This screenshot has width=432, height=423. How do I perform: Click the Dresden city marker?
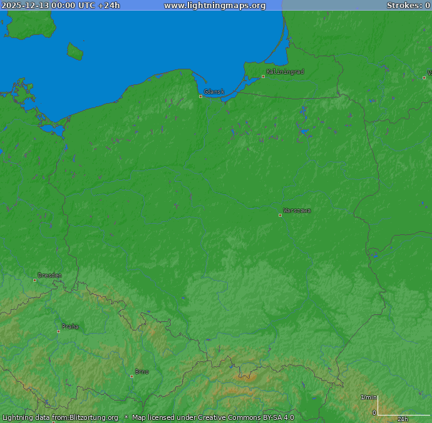(34, 281)
